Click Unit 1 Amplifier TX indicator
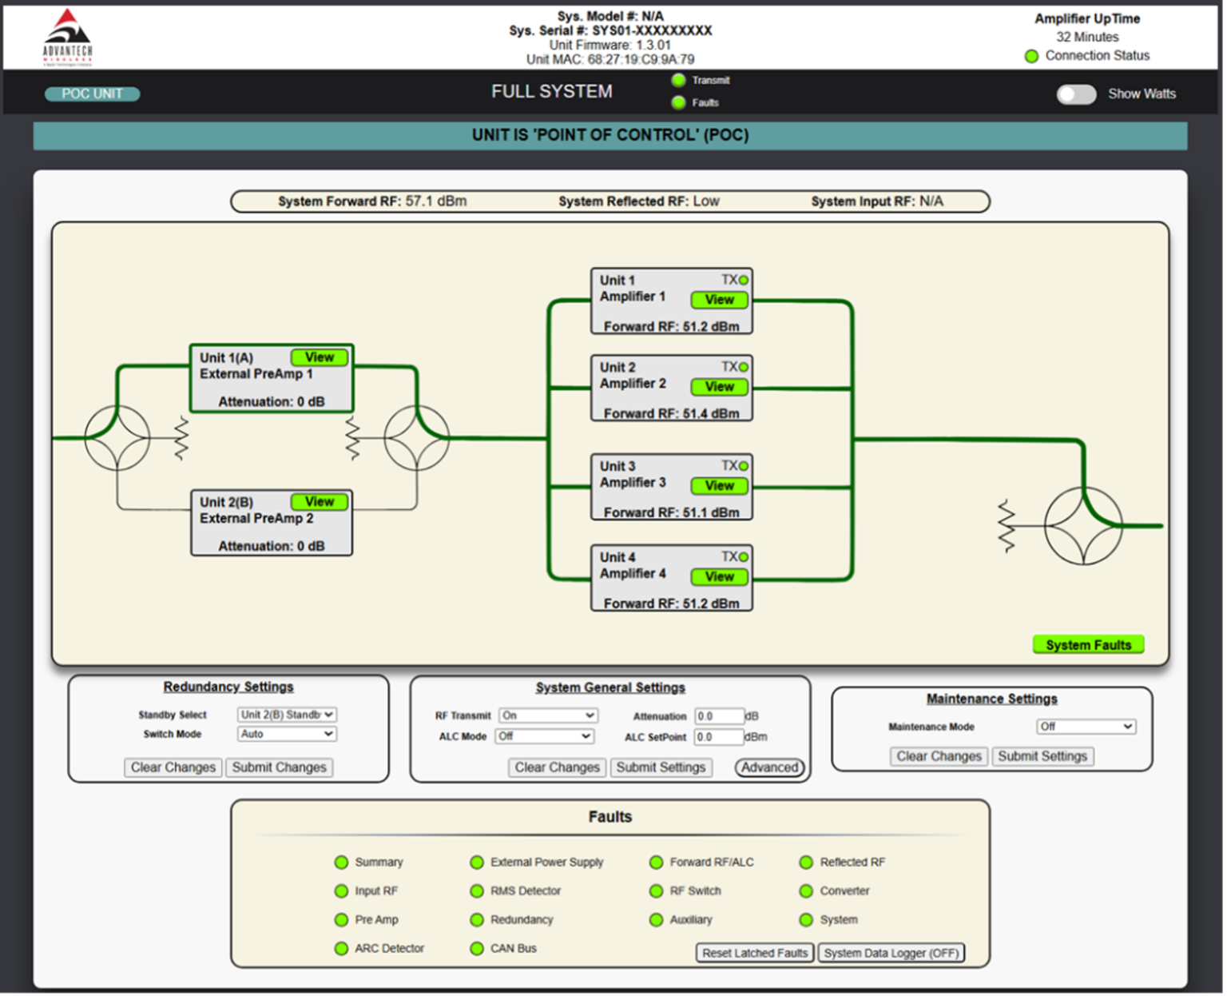The height and width of the screenshot is (996, 1227). click(x=744, y=280)
